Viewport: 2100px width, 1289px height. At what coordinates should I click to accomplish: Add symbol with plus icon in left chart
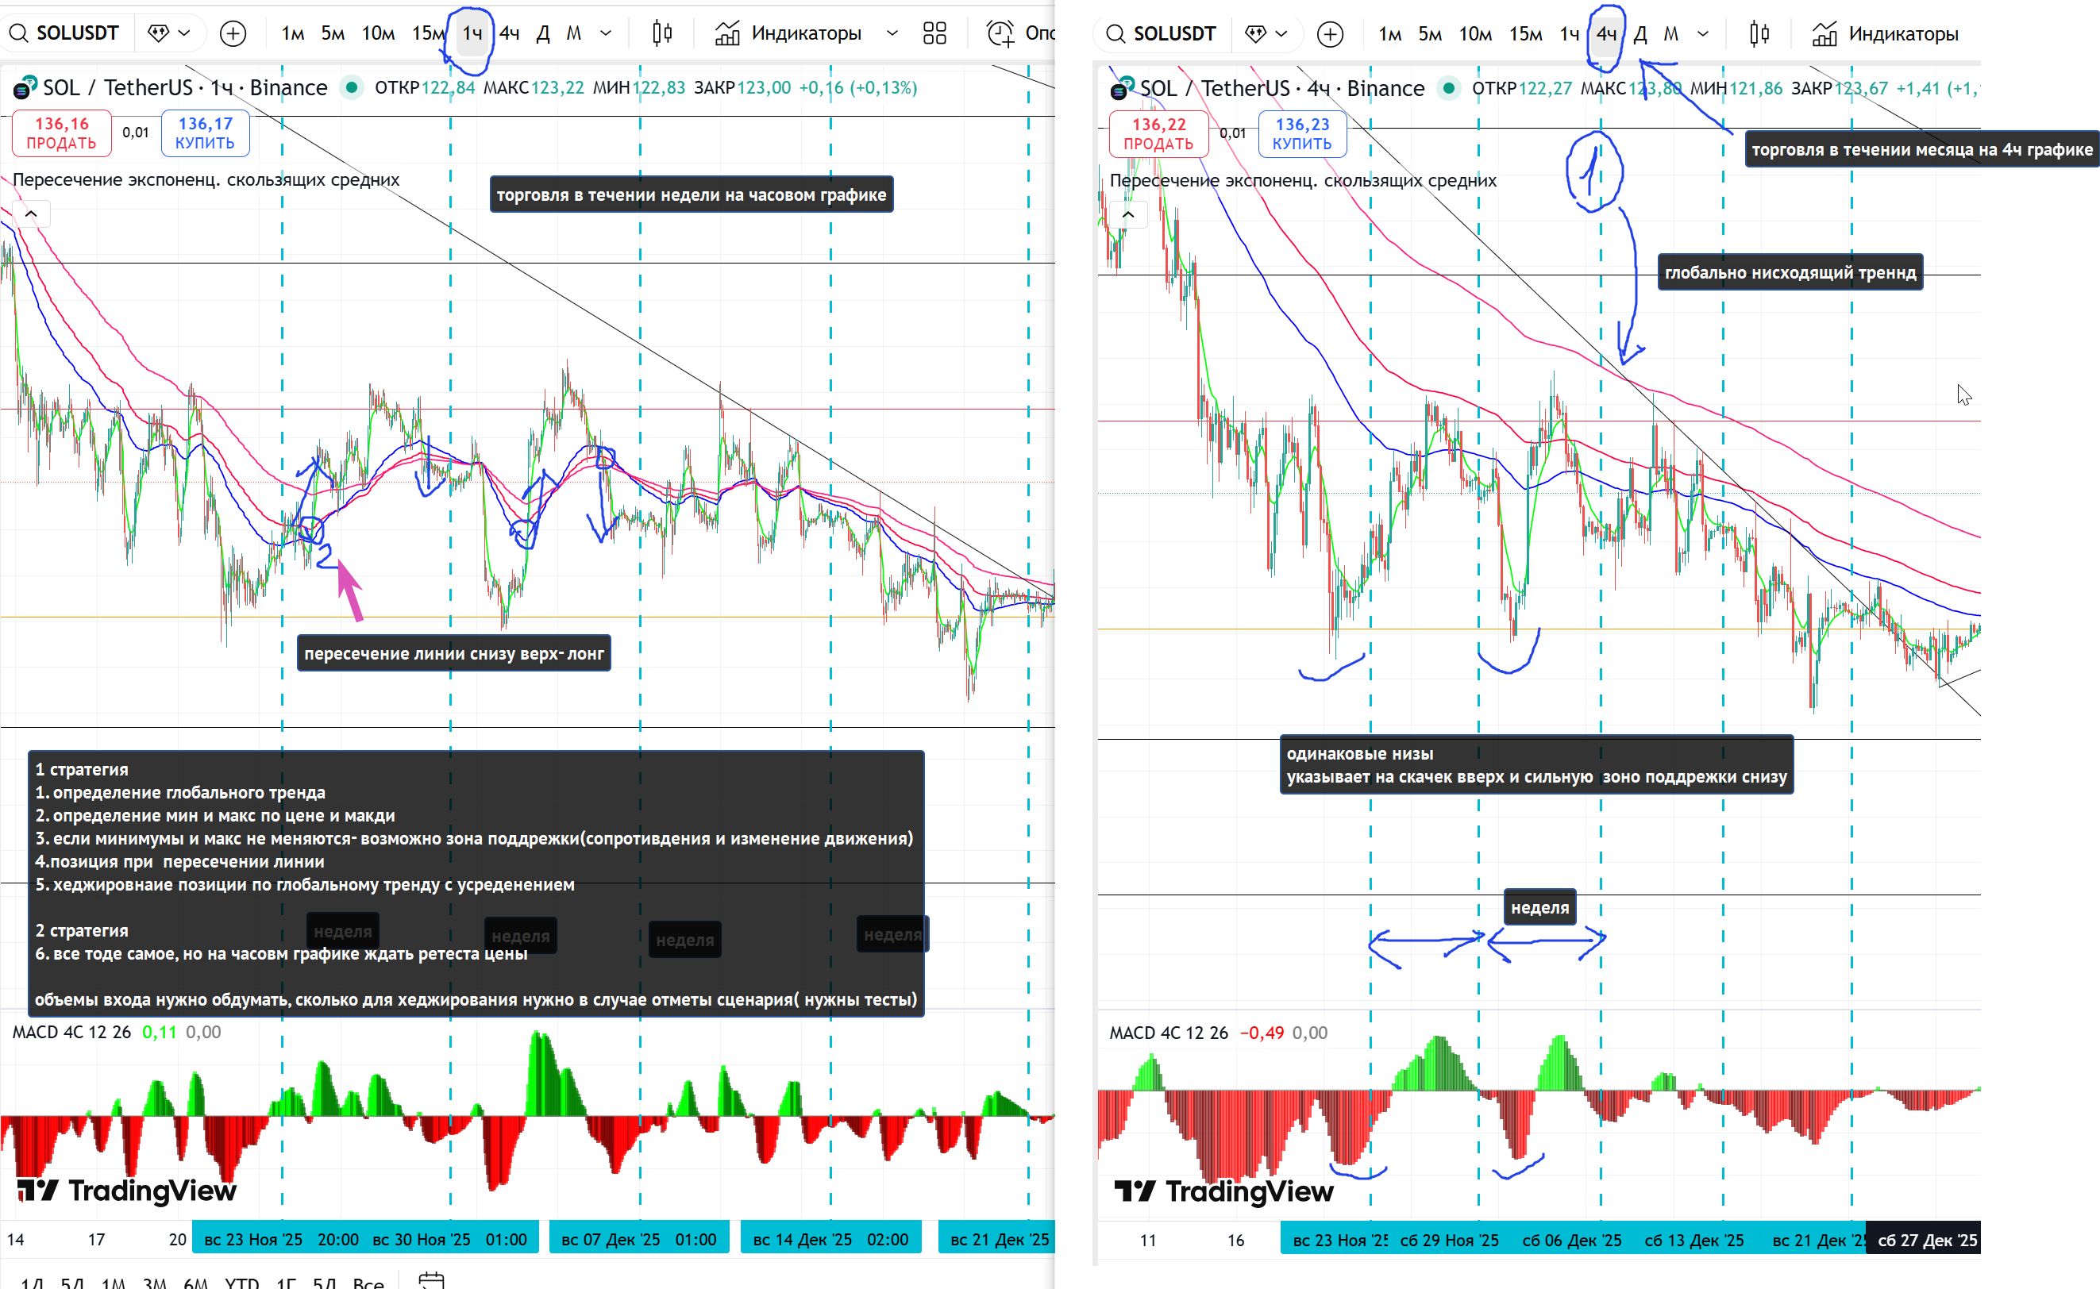[x=233, y=33]
